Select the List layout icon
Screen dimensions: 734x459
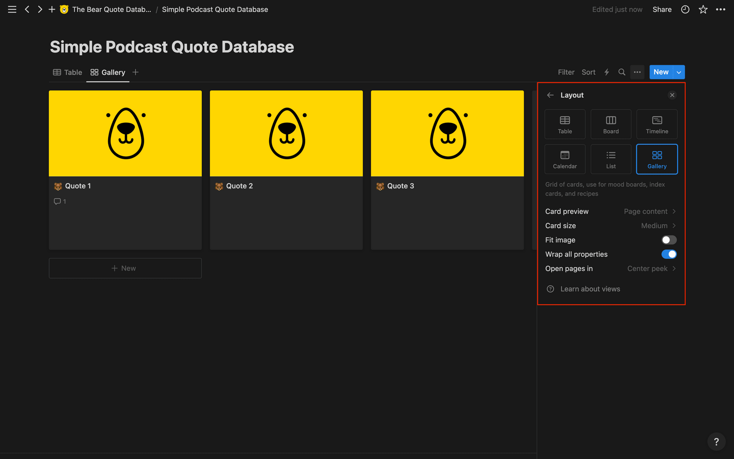point(611,159)
